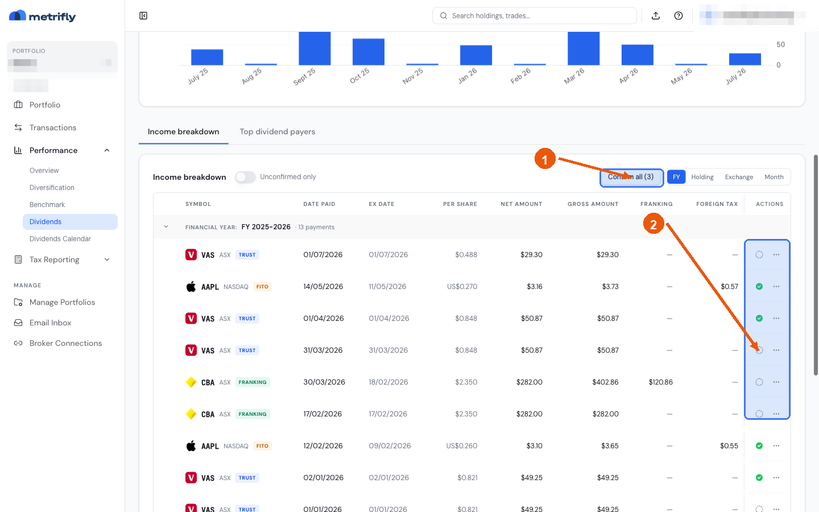
Task: Click the Performance bar-chart icon
Action: [18, 150]
